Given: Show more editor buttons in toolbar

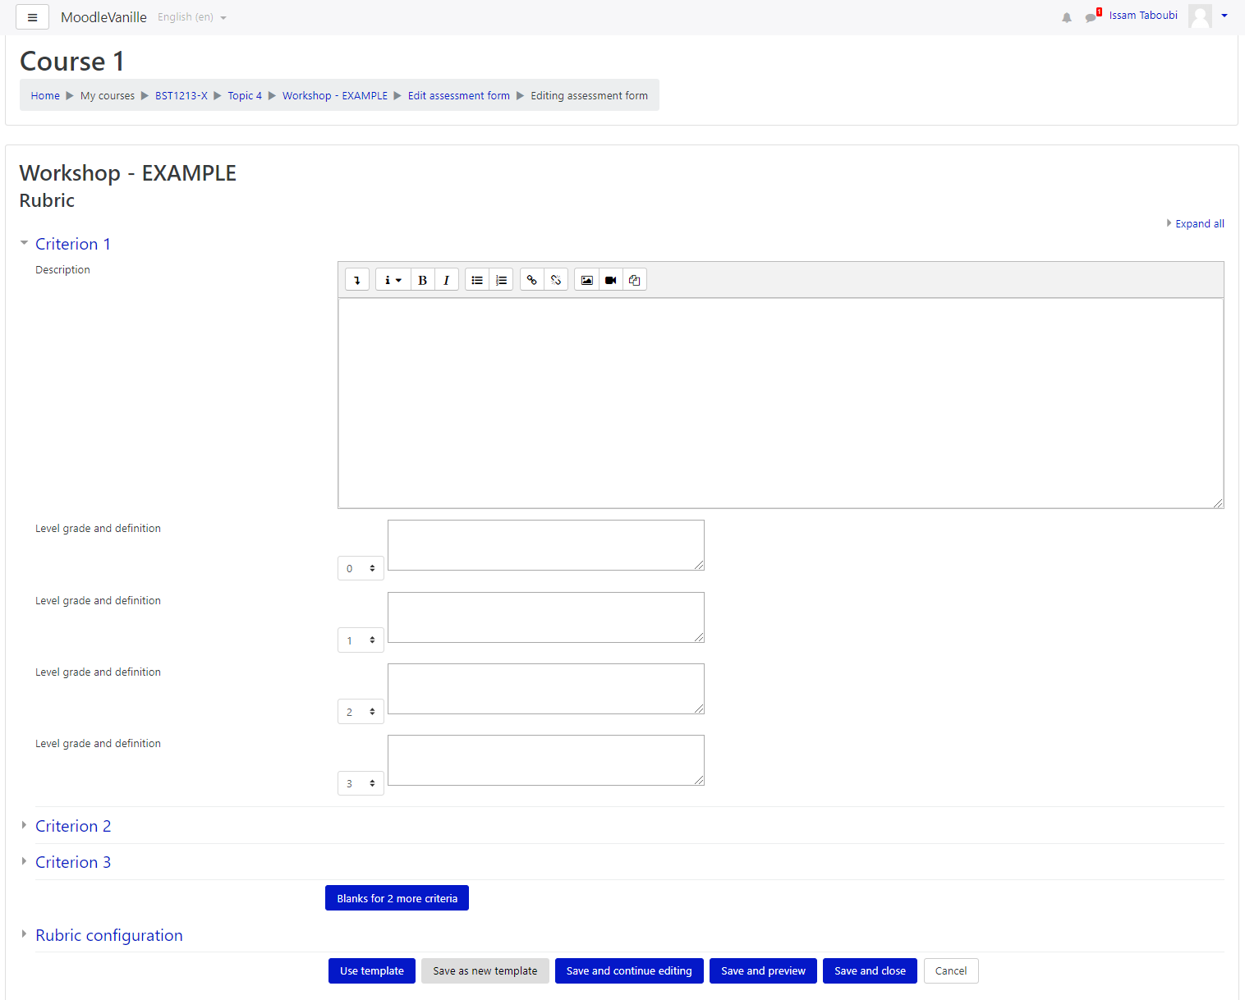Looking at the screenshot, I should click(x=357, y=280).
